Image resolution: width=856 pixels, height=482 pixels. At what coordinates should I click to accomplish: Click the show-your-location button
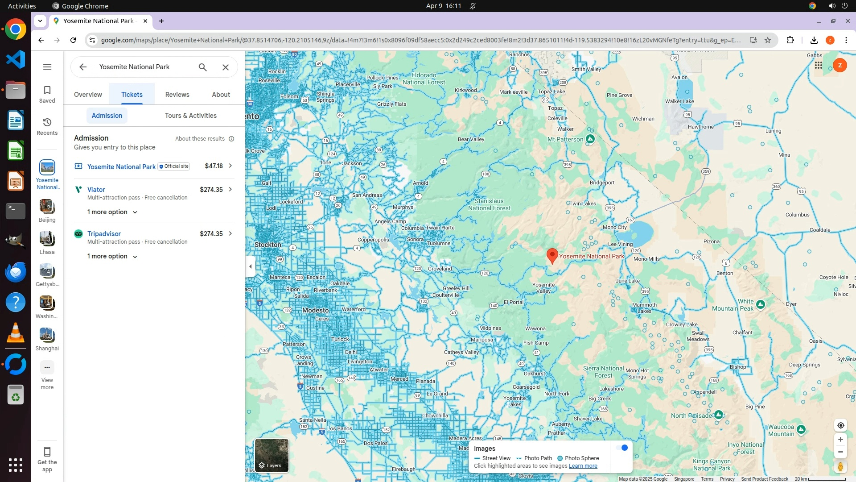[840, 425]
